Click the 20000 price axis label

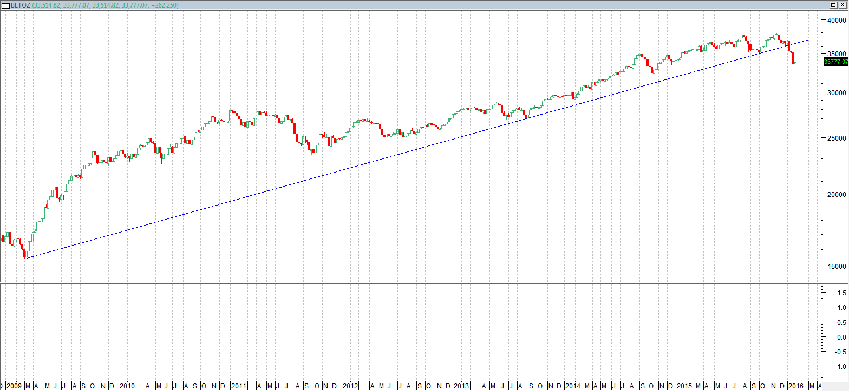[x=837, y=194]
